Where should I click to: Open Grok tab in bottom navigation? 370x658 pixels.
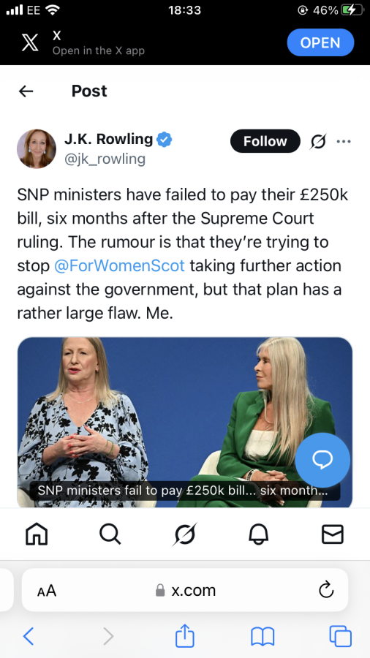[x=184, y=534]
